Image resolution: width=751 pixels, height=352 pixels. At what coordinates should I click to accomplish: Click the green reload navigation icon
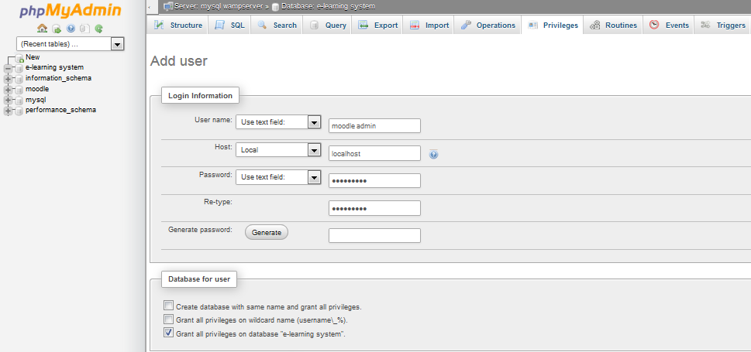click(x=98, y=29)
